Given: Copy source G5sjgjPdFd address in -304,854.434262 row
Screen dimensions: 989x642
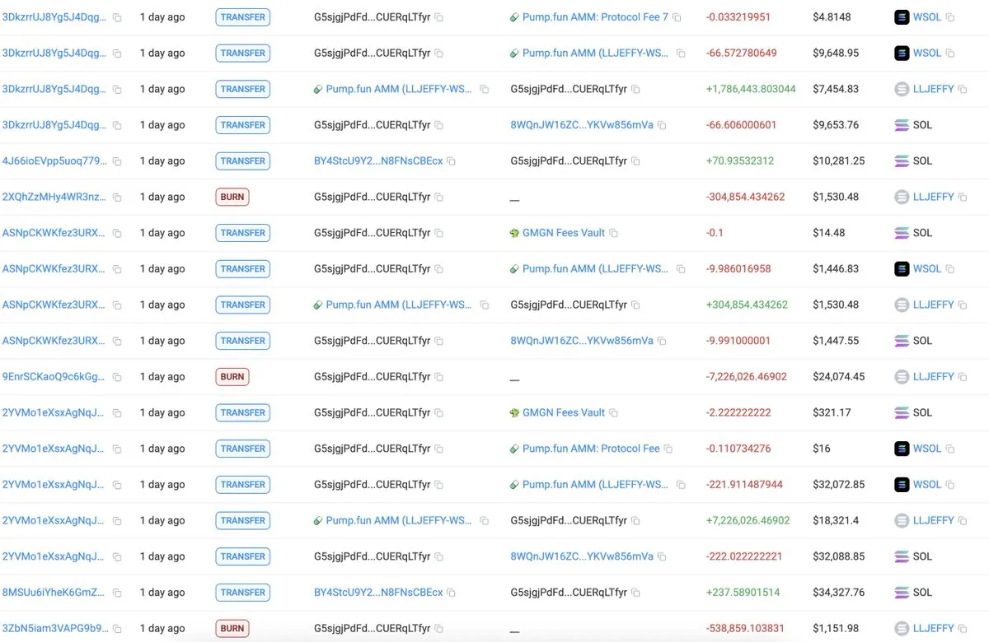Looking at the screenshot, I should [438, 198].
